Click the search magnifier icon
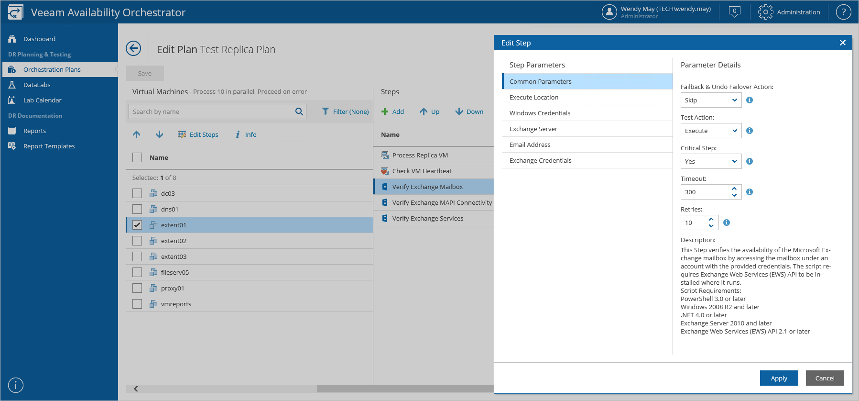The height and width of the screenshot is (401, 859). point(299,111)
